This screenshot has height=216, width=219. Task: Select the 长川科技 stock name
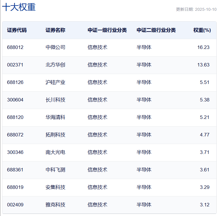coord(55,100)
